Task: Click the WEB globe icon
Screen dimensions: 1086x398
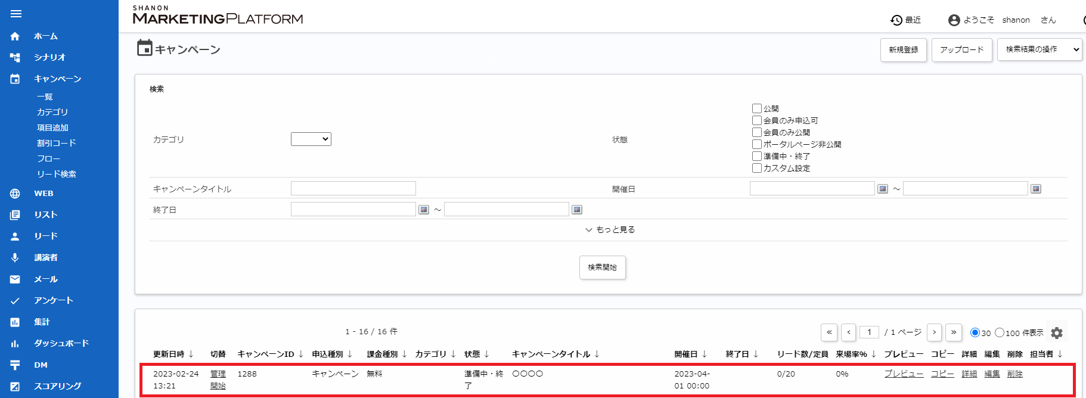Action: click(15, 194)
